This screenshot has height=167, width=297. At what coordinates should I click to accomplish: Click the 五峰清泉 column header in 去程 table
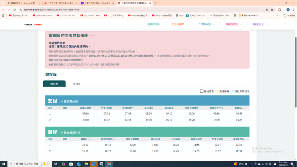pos(149,108)
